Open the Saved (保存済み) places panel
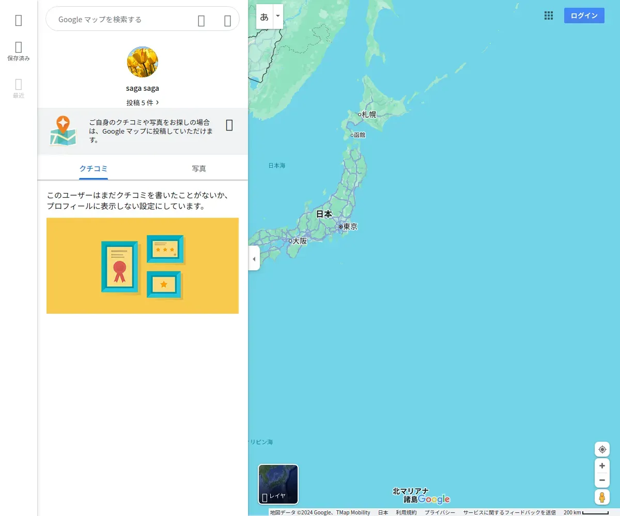Viewport: 620px width, 516px height. point(19,52)
